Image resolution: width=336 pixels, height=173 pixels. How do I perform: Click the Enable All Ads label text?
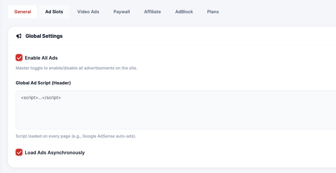(x=41, y=58)
